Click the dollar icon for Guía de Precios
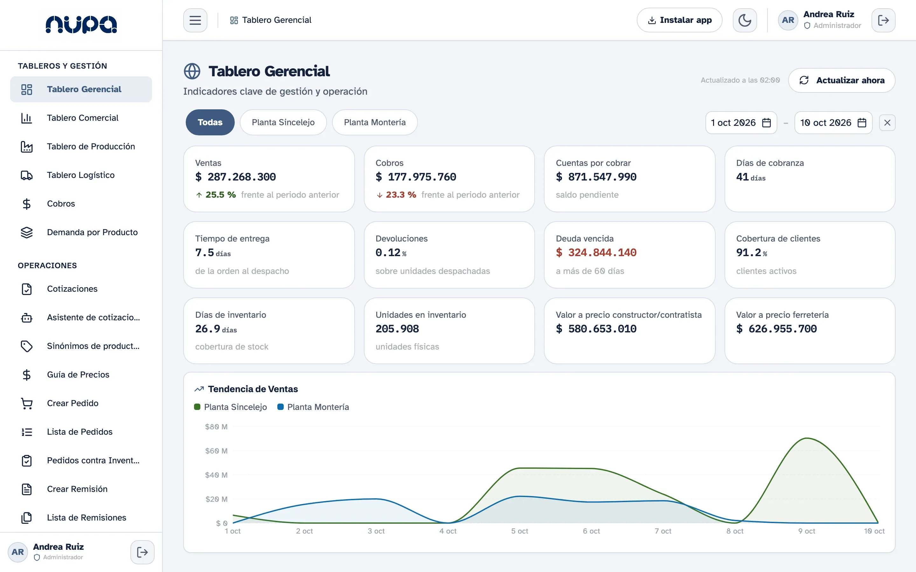This screenshot has height=572, width=916. 26,375
